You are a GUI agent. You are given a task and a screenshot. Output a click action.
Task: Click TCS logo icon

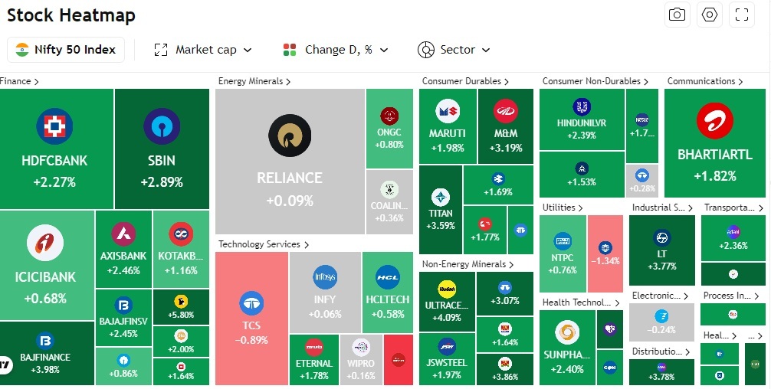point(251,303)
